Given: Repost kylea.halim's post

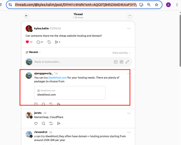Looking at the screenshot, I should [49, 42].
